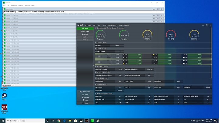The image size is (219, 123).
Task: Toggle Legacy Compatibility Mode OFF value
Action: pos(149,75)
